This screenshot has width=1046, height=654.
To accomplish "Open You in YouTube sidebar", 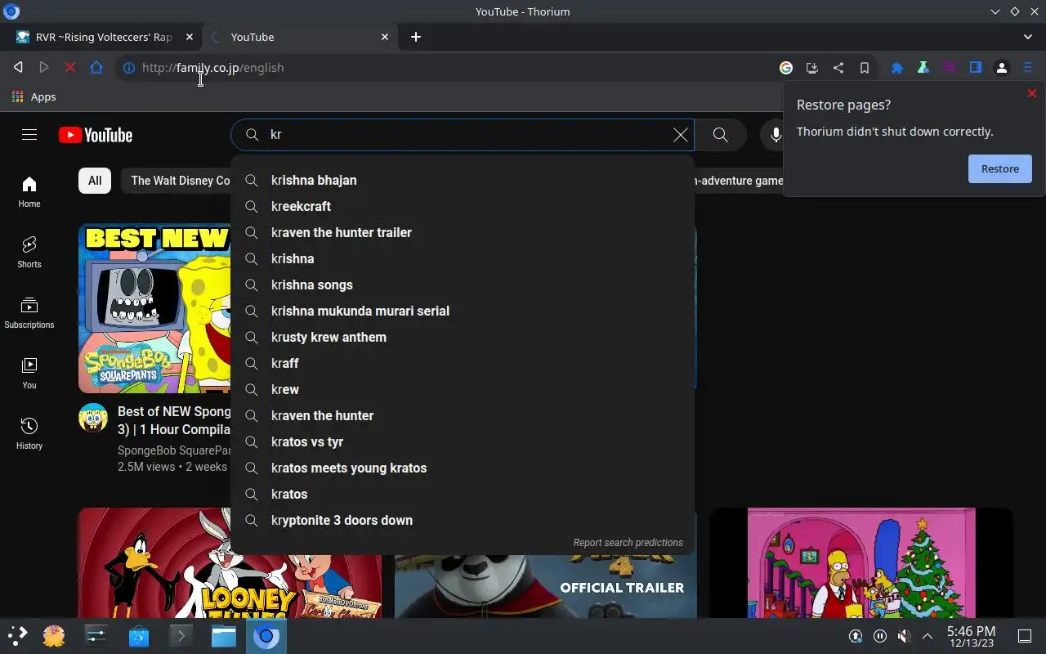I will pos(29,374).
